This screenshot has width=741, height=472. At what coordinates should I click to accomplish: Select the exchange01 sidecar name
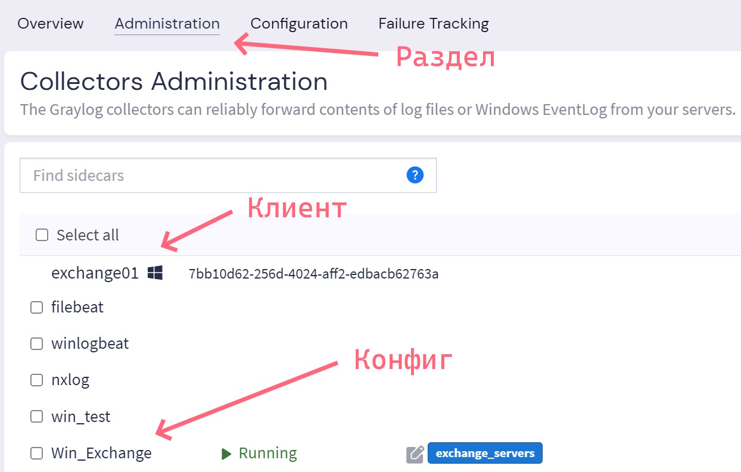click(95, 273)
